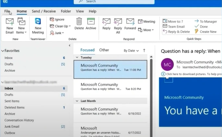Image resolution: width=222 pixels, height=137 pixels.
Task: Open the Send / Receive tab
Action: click(44, 11)
